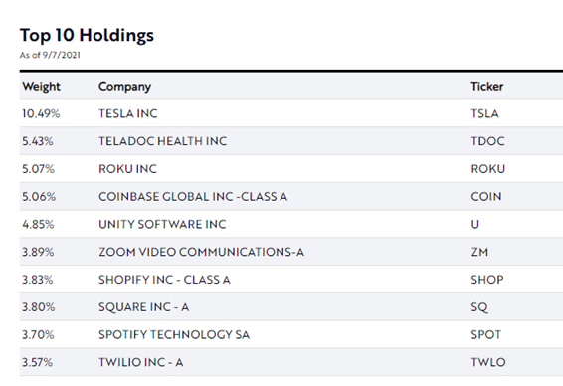
Task: Click the SQ ticker symbol
Action: tap(479, 307)
